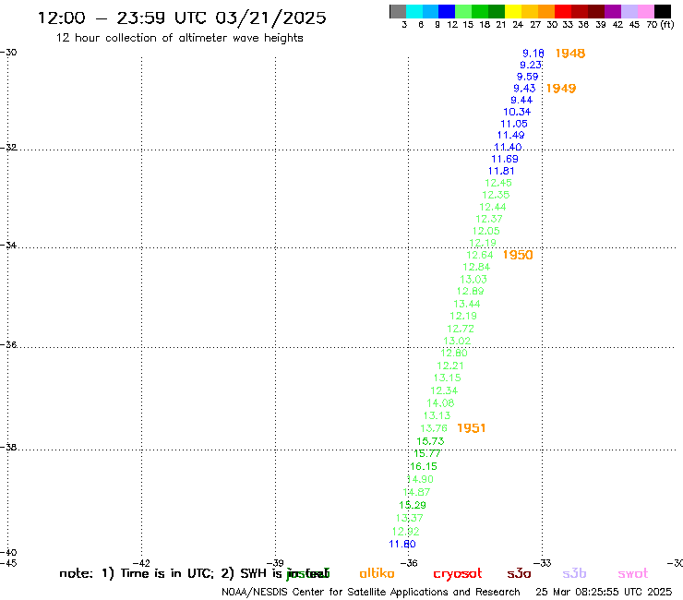Click the green value 13.03
This screenshot has height=600, width=683.
473,280
